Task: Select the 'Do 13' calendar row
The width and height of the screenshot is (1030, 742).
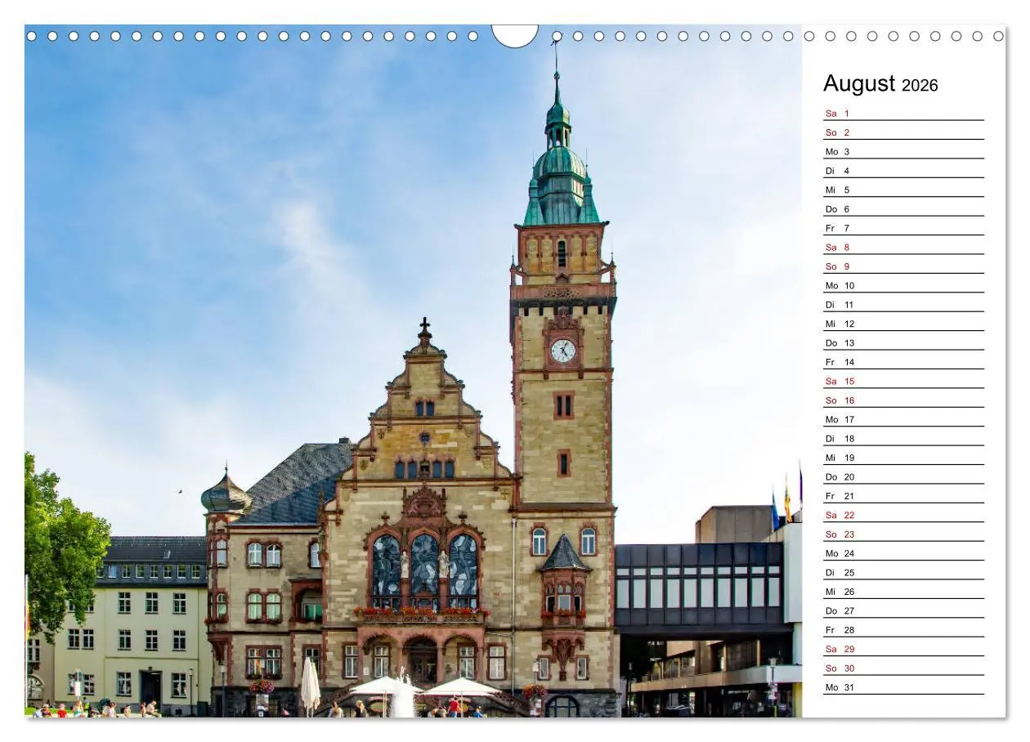Action: 903,342
